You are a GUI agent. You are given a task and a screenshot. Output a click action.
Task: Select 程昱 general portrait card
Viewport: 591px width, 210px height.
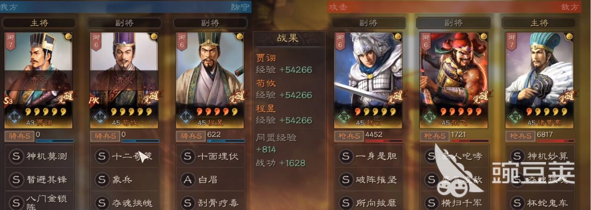pos(210,80)
